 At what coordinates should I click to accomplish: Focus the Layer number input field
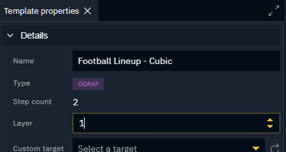[x=176, y=123]
